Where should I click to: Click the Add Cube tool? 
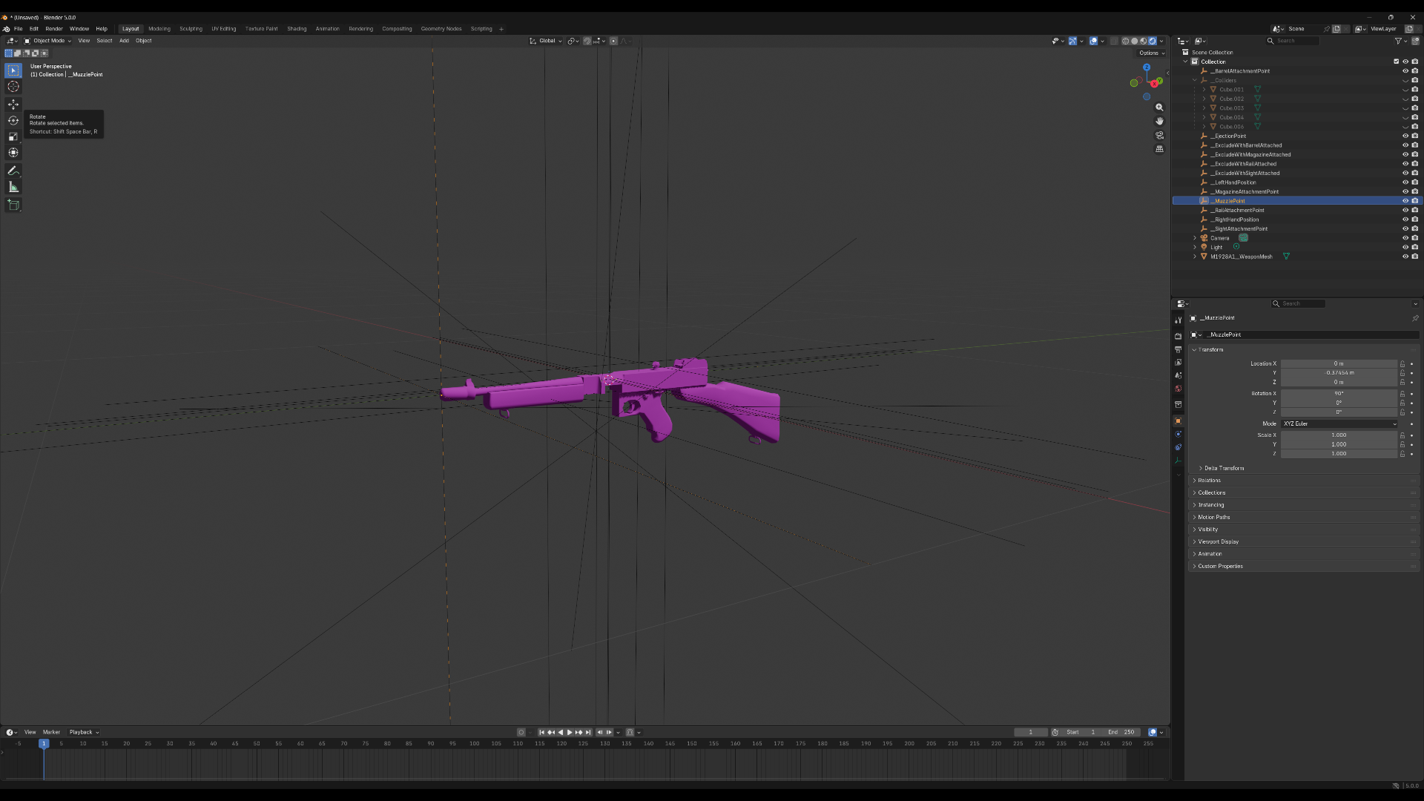(13, 205)
